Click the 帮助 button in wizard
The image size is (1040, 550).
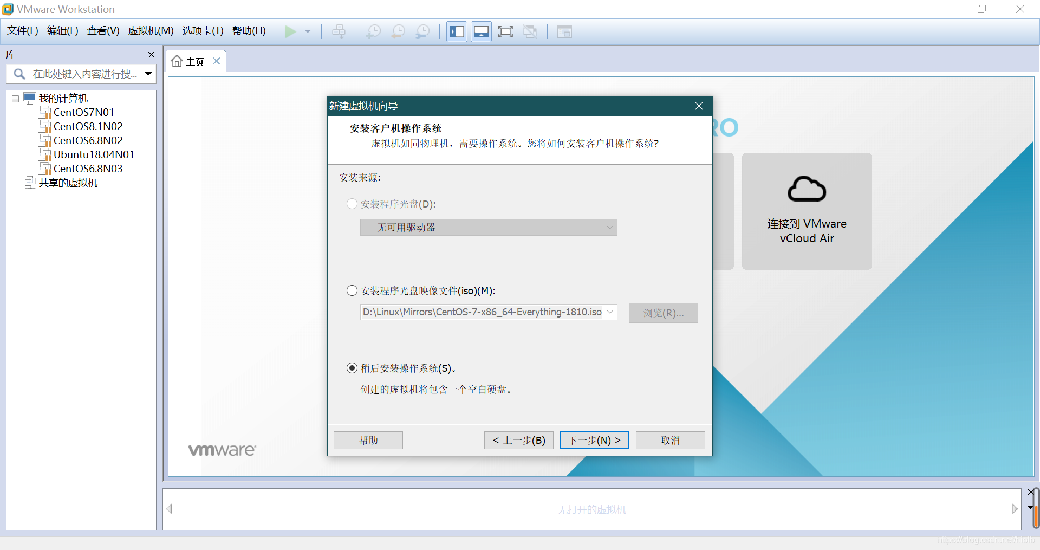tap(368, 440)
